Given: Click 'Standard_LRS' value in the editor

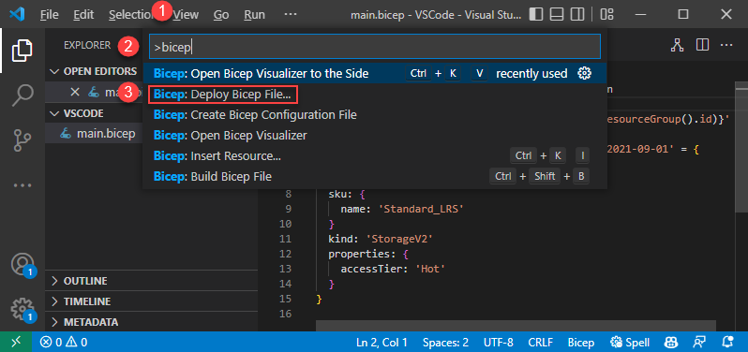Looking at the screenshot, I should coord(420,209).
